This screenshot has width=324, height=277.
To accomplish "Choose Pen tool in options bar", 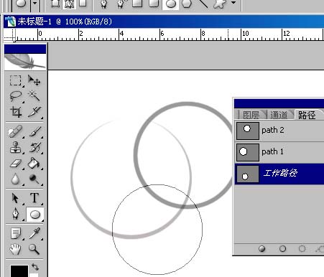I will pyautogui.click(x=104, y=4).
